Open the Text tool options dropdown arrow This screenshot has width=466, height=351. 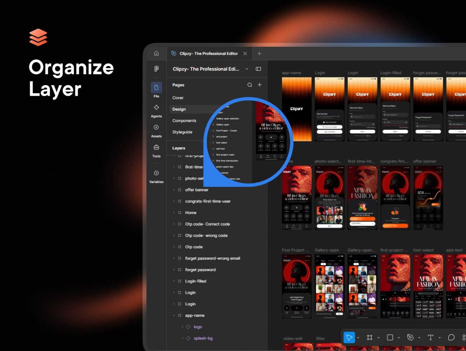coord(439,338)
